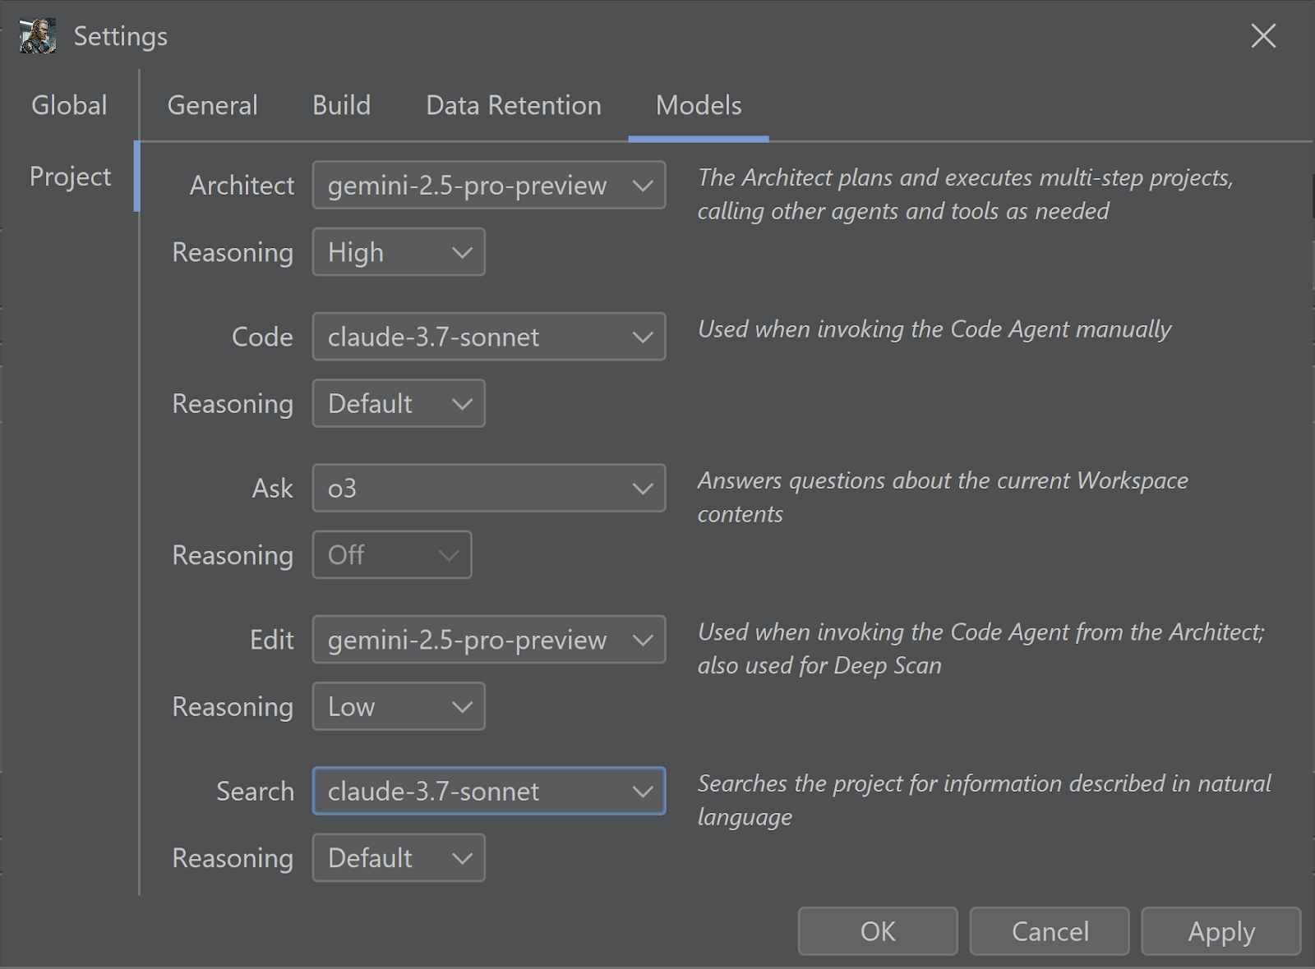Select the Project settings category
The image size is (1315, 969).
tap(70, 177)
